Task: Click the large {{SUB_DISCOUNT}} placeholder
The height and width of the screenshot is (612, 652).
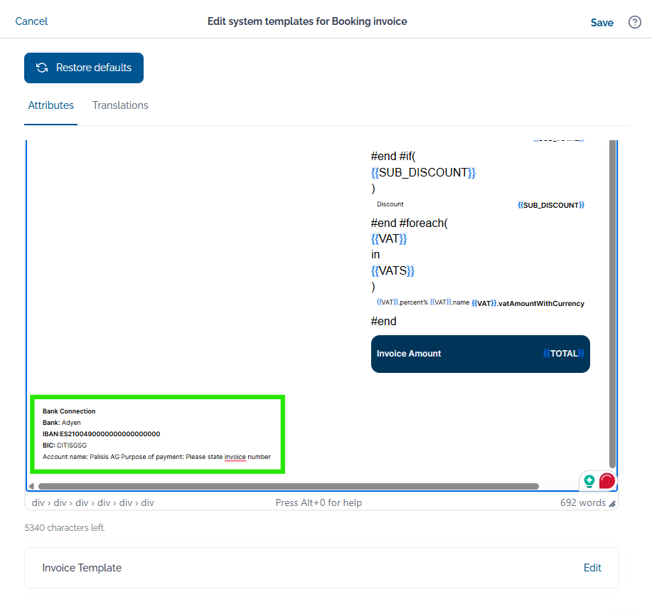Action: click(x=423, y=172)
